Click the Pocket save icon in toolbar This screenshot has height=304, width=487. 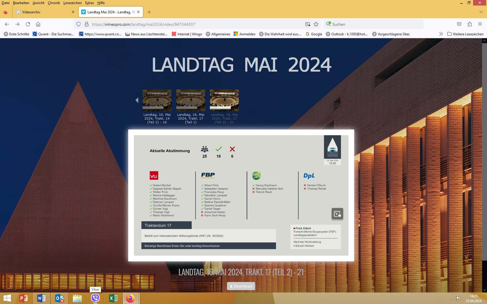(459, 24)
